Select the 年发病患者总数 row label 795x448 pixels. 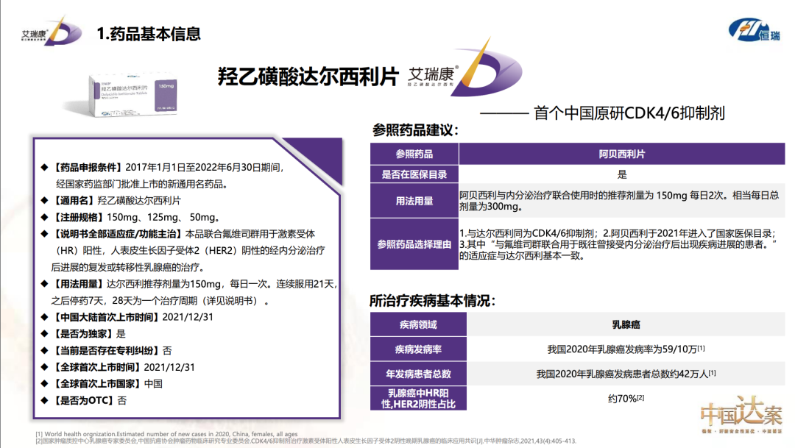point(418,374)
